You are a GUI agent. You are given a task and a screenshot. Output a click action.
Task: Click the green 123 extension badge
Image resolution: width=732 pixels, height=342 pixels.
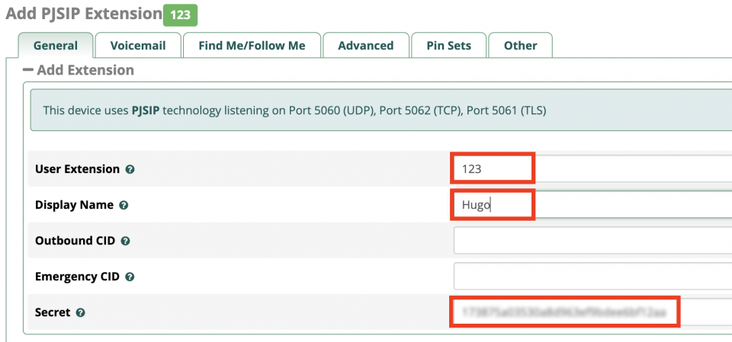point(181,14)
